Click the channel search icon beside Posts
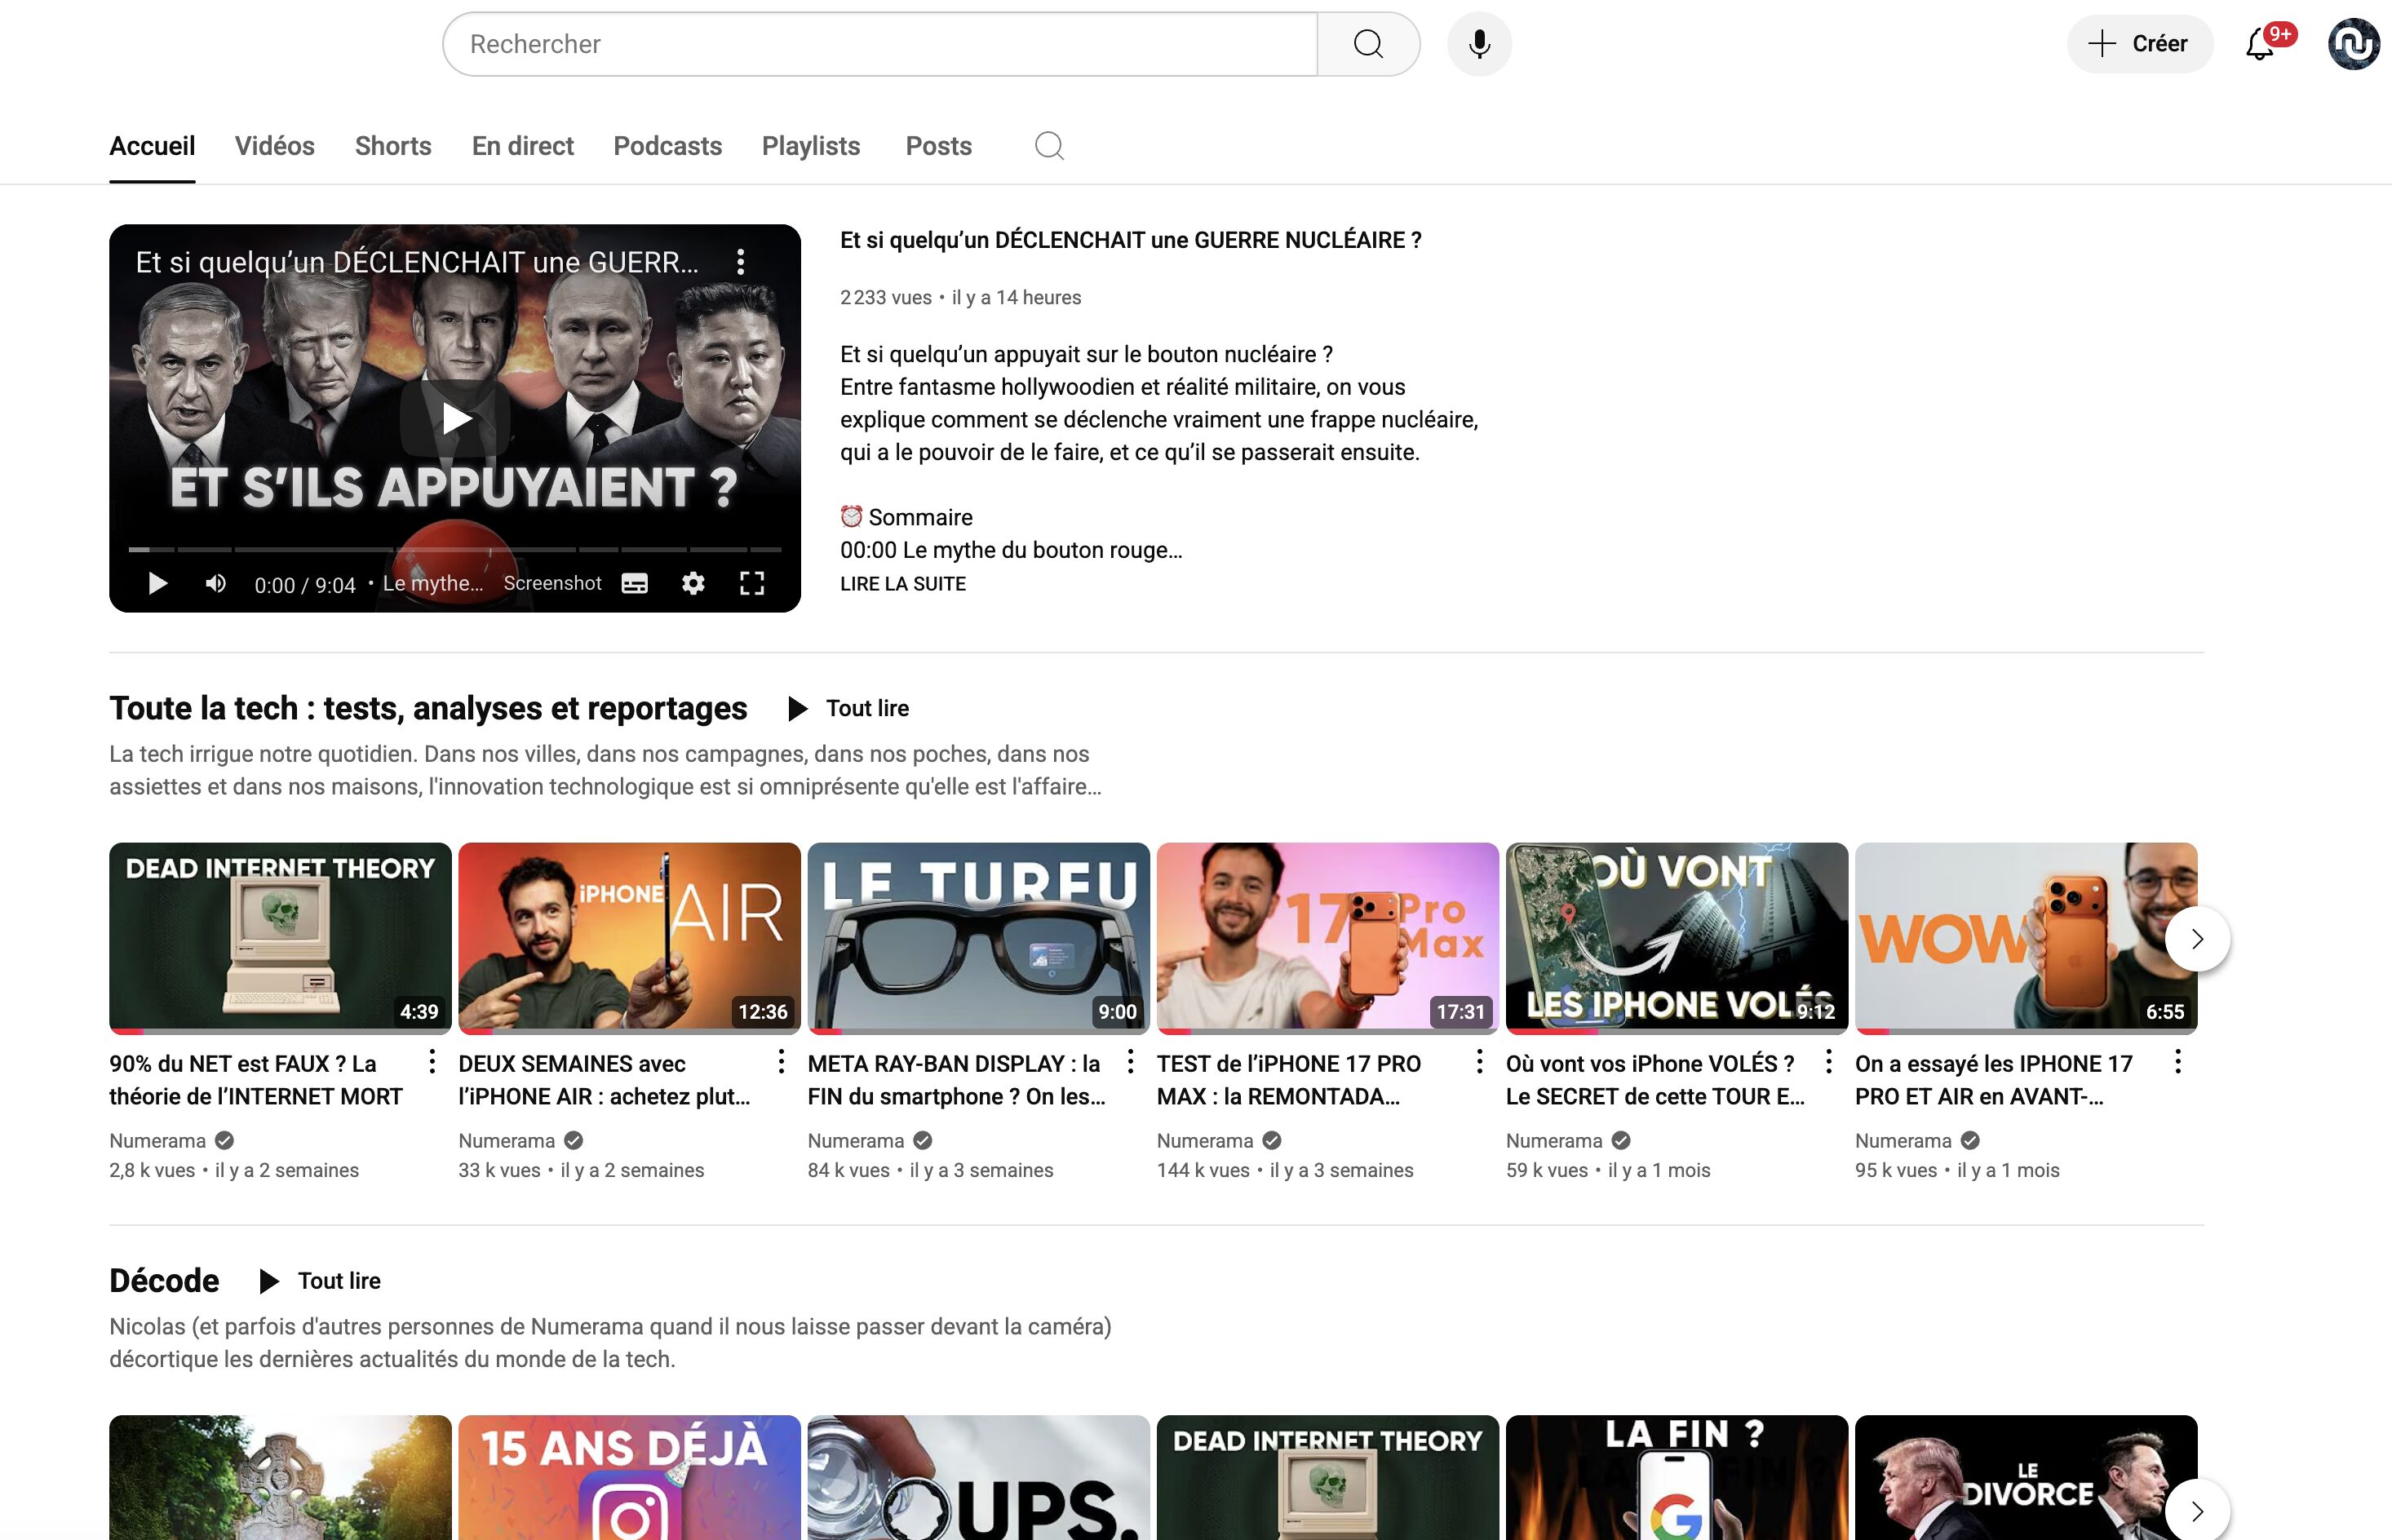The height and width of the screenshot is (1540, 2392). (1049, 146)
